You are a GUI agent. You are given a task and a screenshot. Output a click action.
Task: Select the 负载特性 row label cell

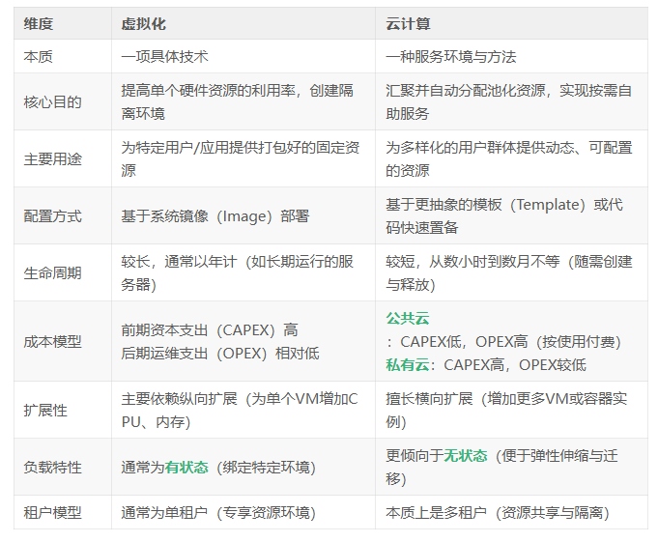coord(52,468)
